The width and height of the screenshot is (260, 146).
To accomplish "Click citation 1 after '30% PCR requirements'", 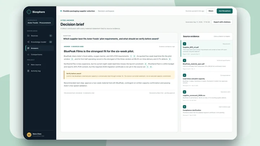I will pos(131,56).
